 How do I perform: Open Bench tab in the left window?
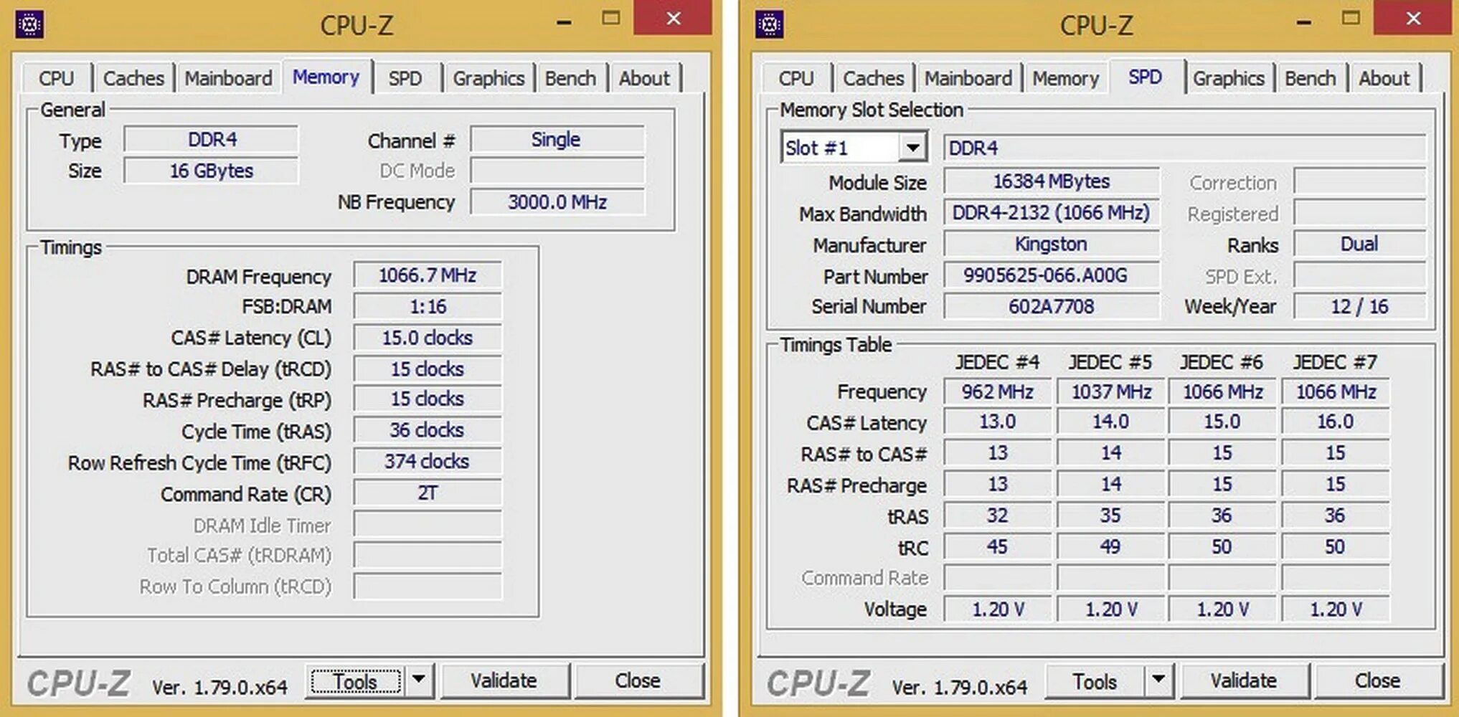[x=570, y=78]
